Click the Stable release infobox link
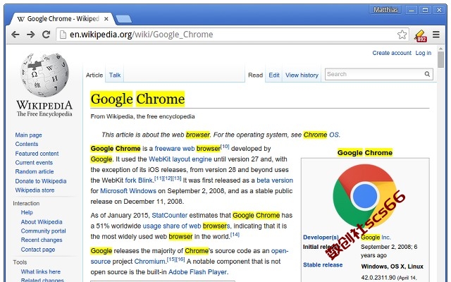451x282 pixels. (x=323, y=265)
